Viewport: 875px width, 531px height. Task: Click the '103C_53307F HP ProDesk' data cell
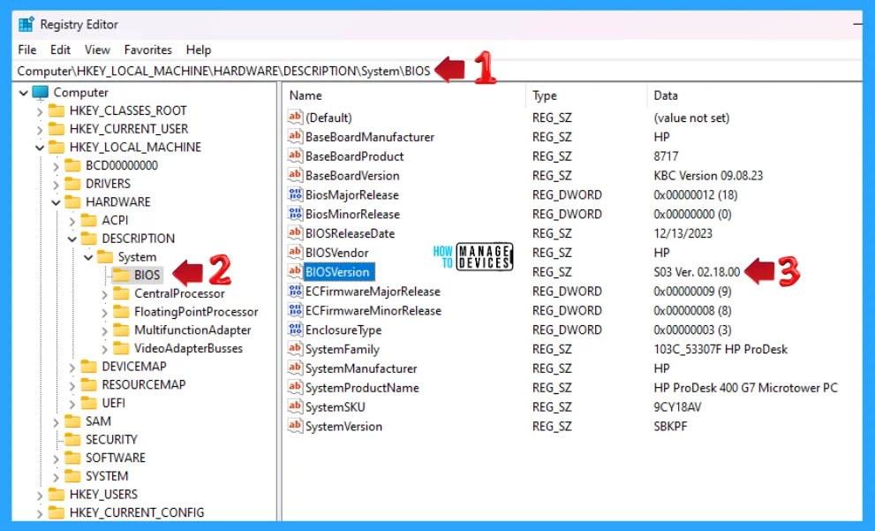720,349
